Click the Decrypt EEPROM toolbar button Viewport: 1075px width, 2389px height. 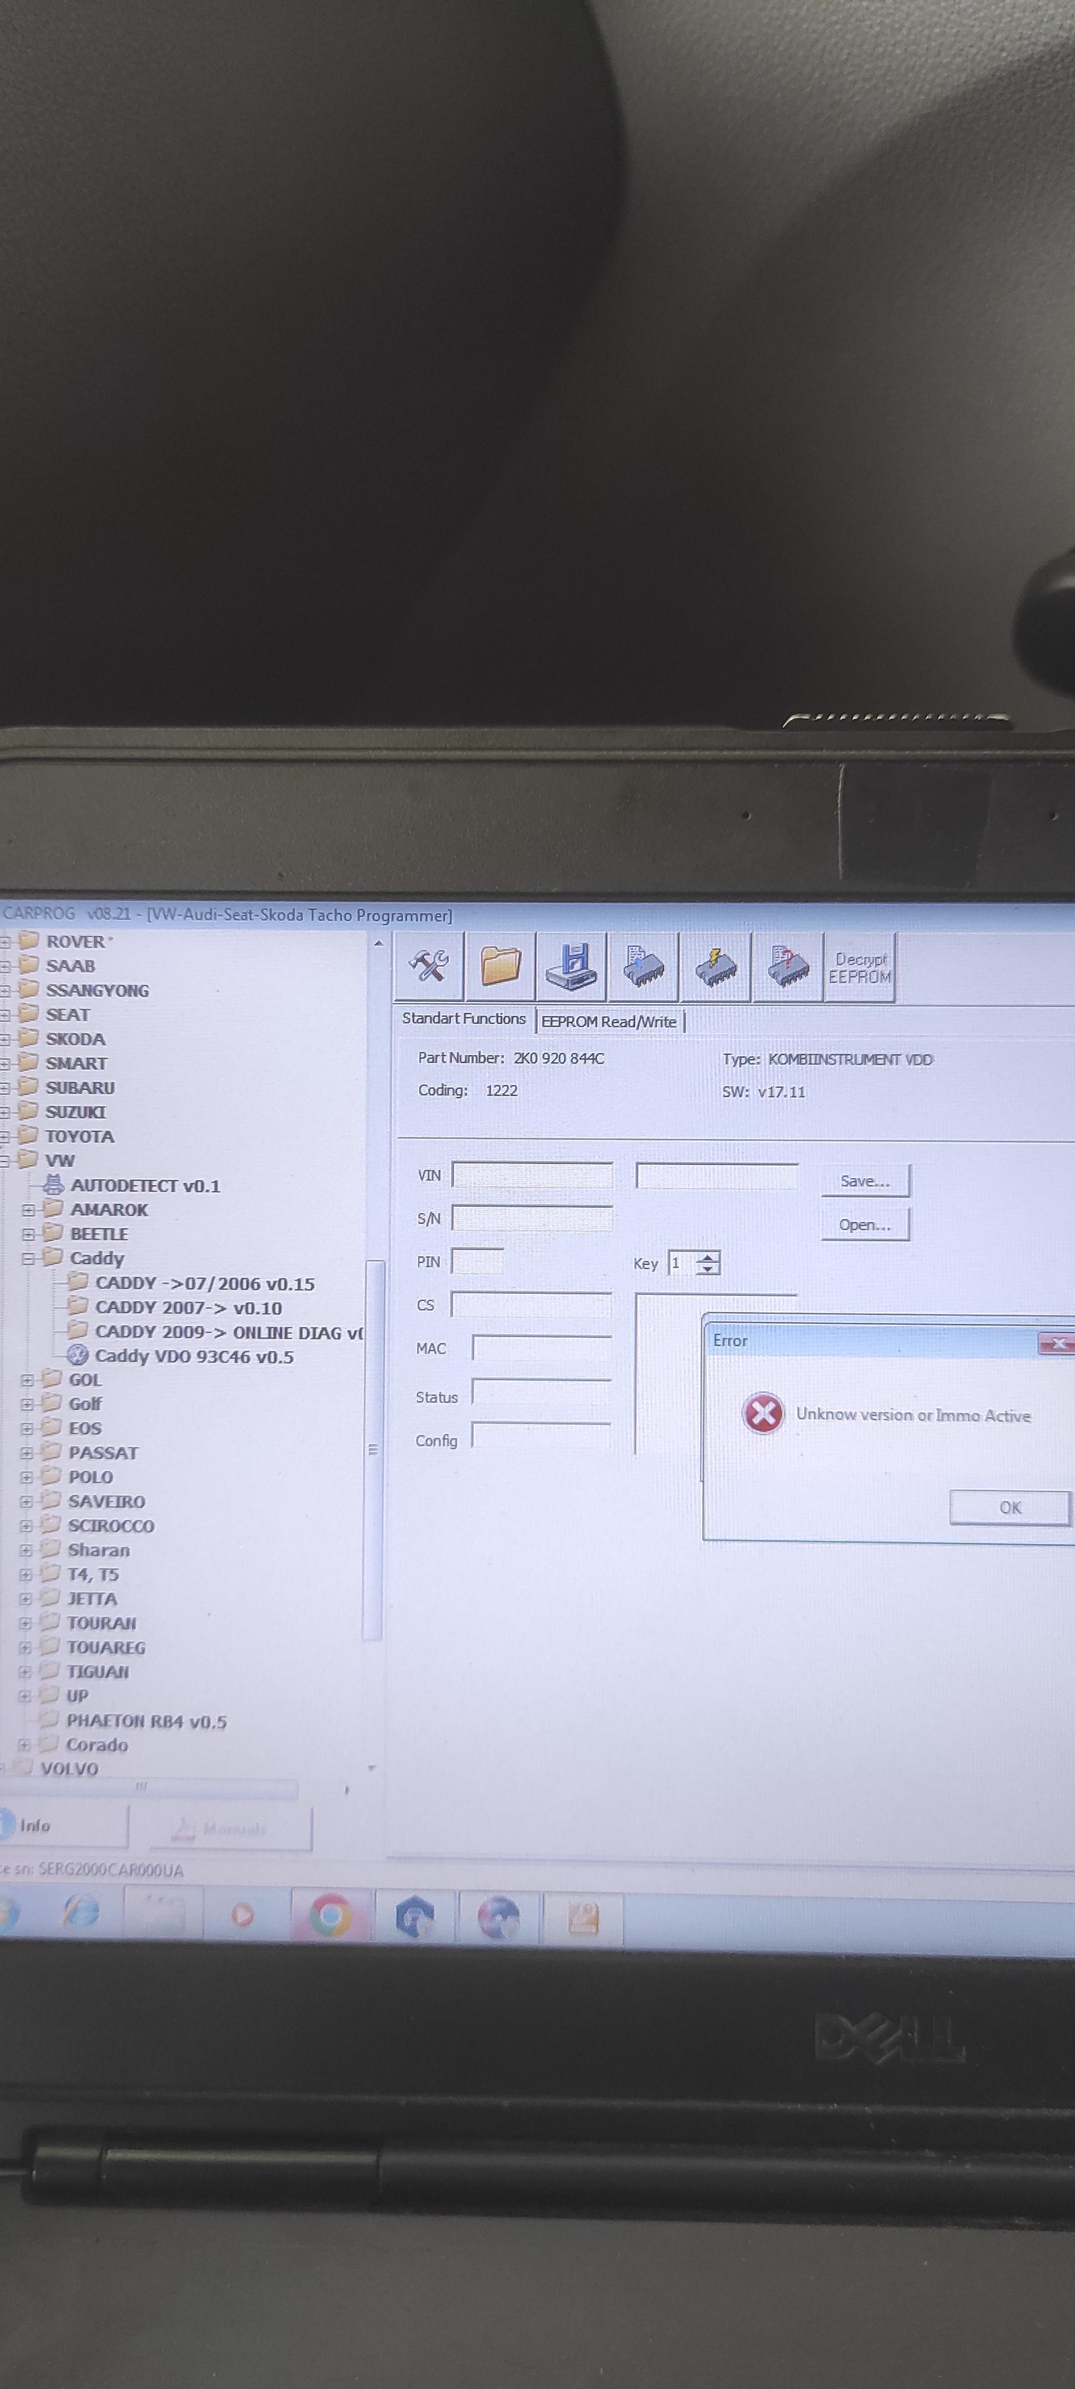click(x=860, y=967)
